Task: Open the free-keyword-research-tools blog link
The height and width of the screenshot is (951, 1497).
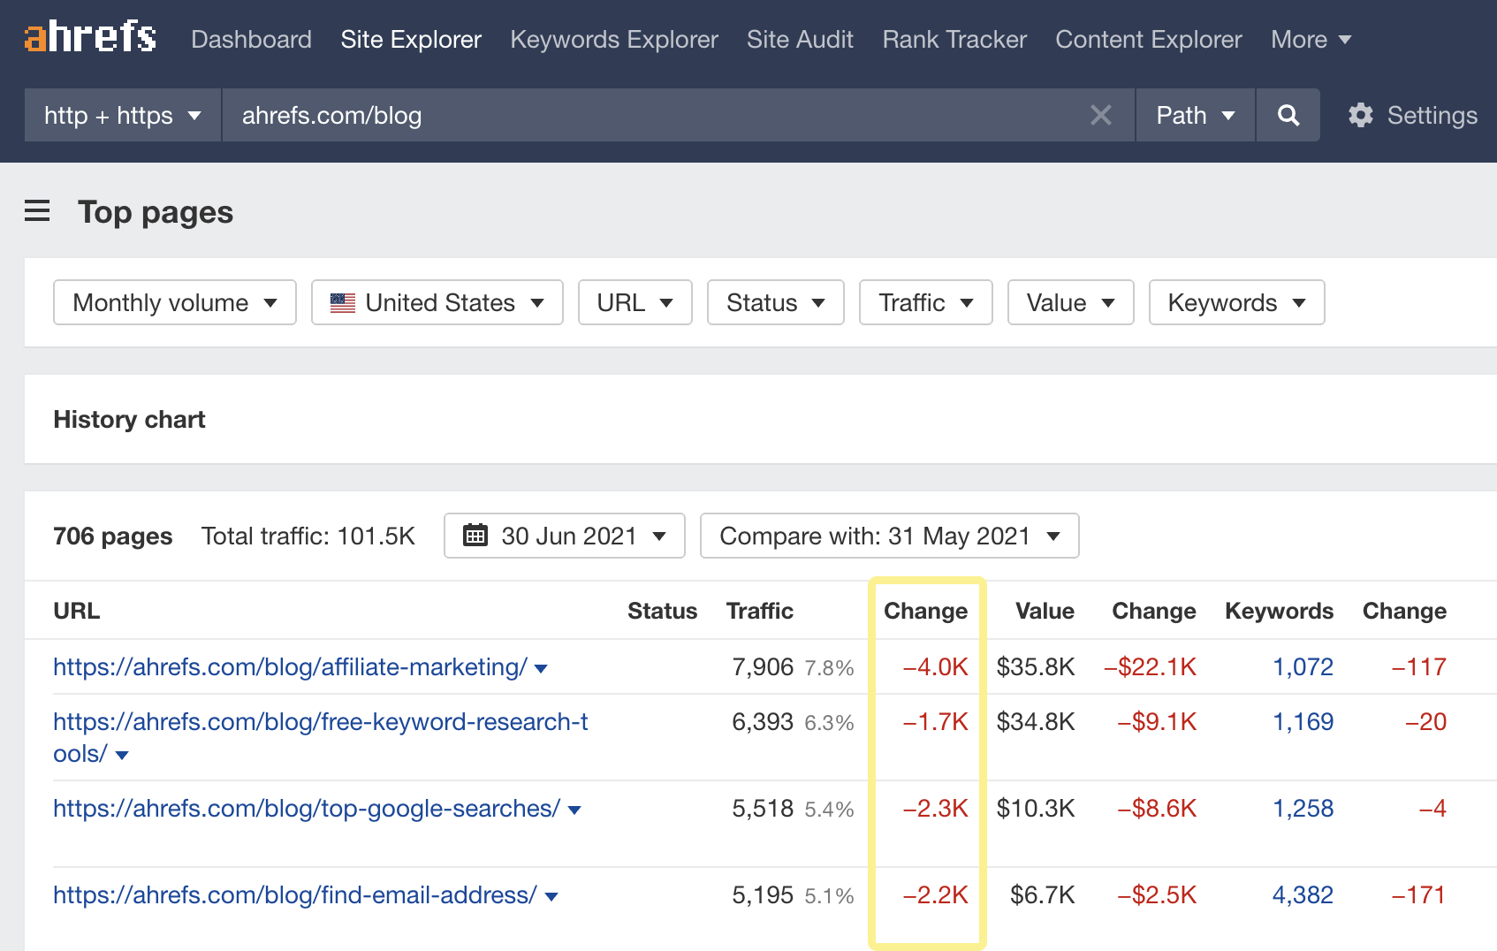Action: pos(320,722)
